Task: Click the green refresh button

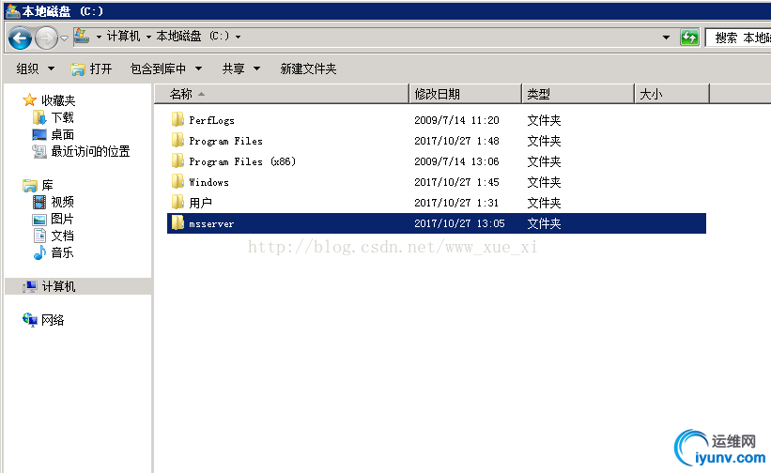Action: (689, 38)
